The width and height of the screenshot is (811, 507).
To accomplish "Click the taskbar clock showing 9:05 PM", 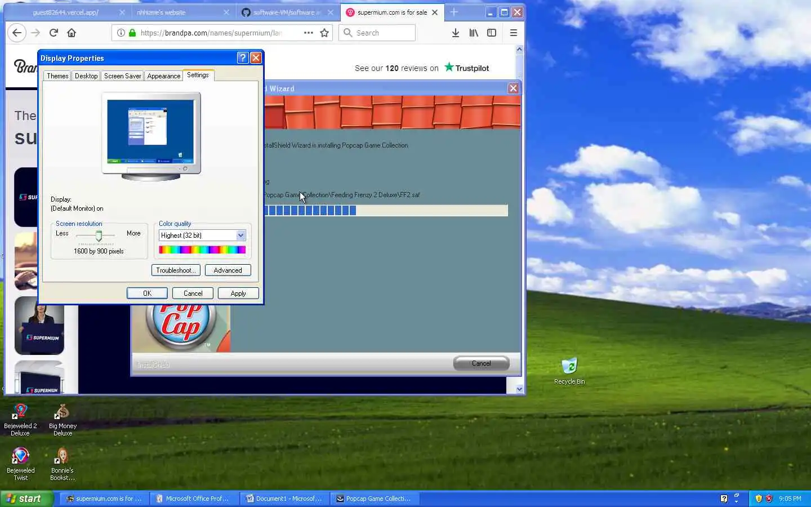I will coord(790,499).
